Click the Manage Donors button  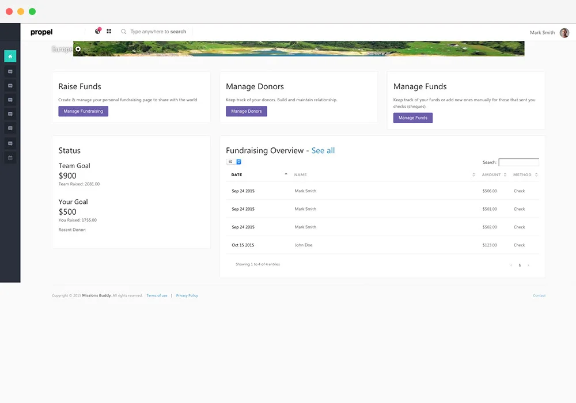coord(246,111)
